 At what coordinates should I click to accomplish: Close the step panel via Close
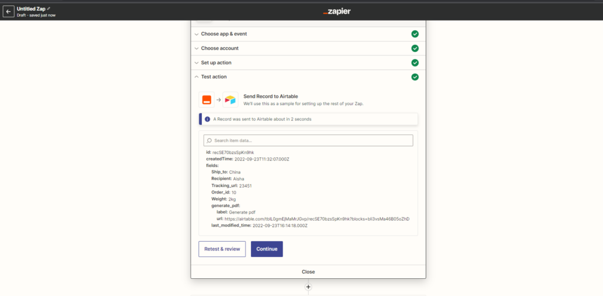308,272
